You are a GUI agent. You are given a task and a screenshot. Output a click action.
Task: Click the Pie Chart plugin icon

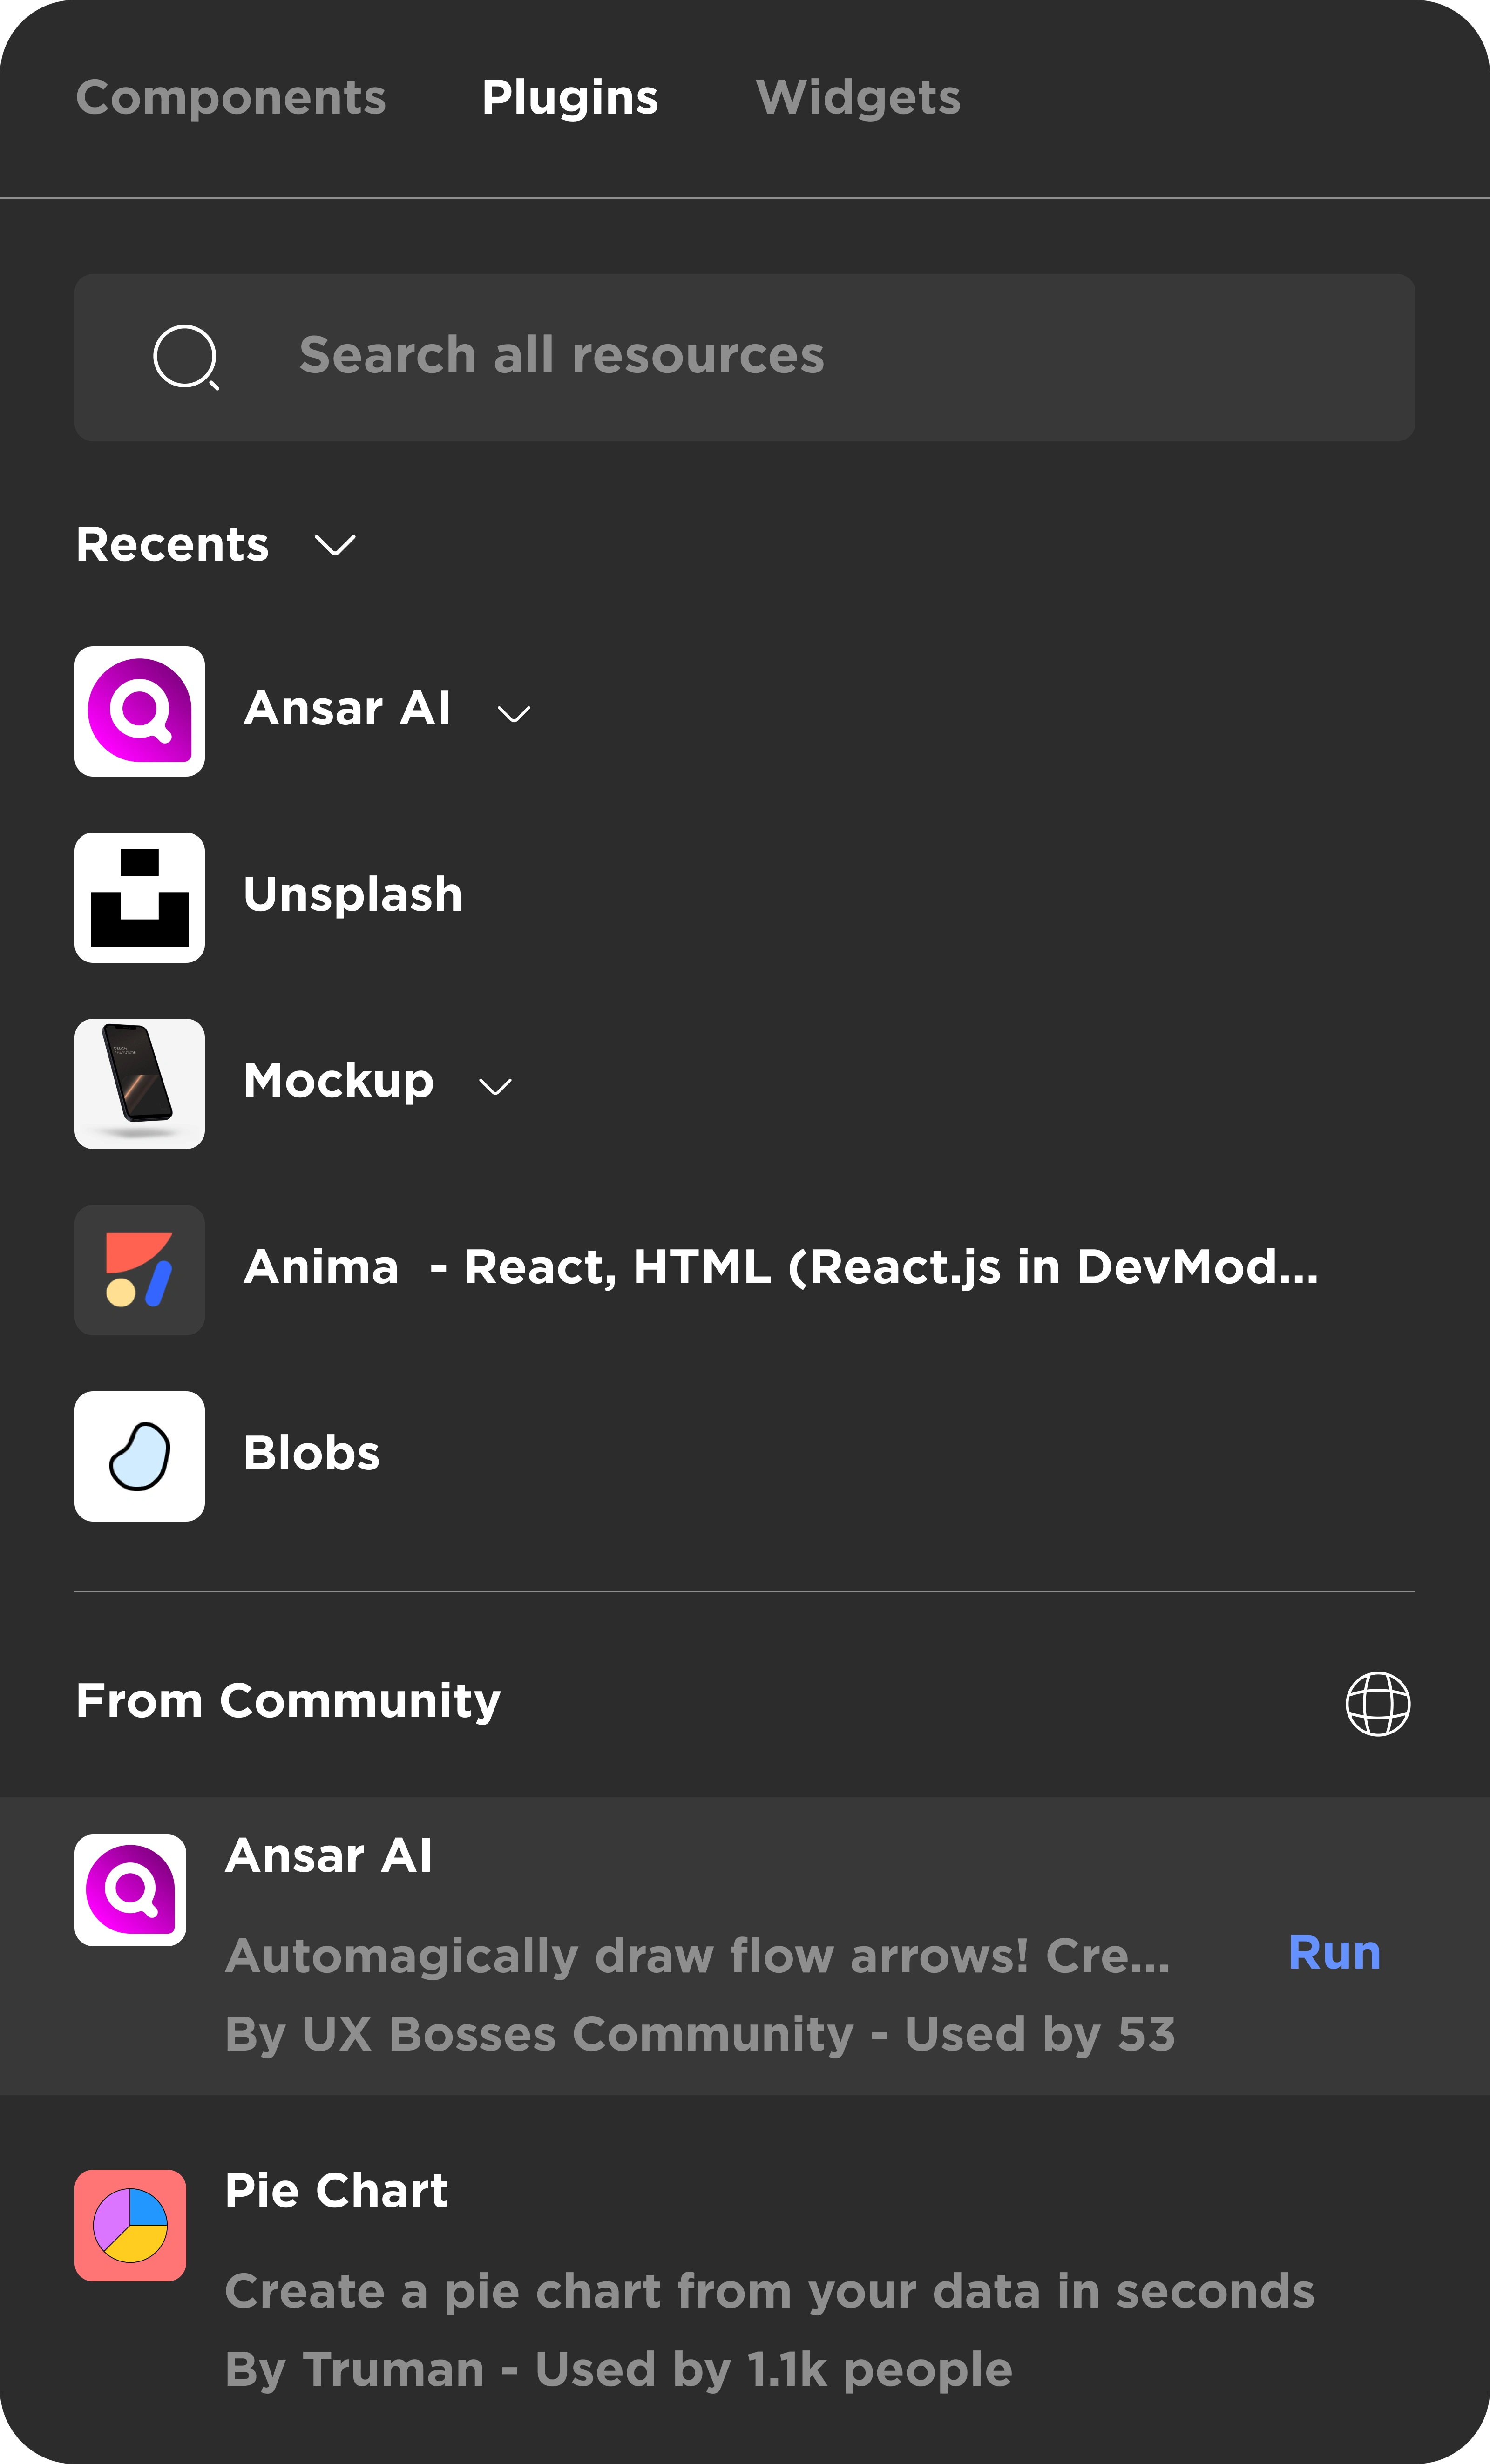[x=130, y=2225]
